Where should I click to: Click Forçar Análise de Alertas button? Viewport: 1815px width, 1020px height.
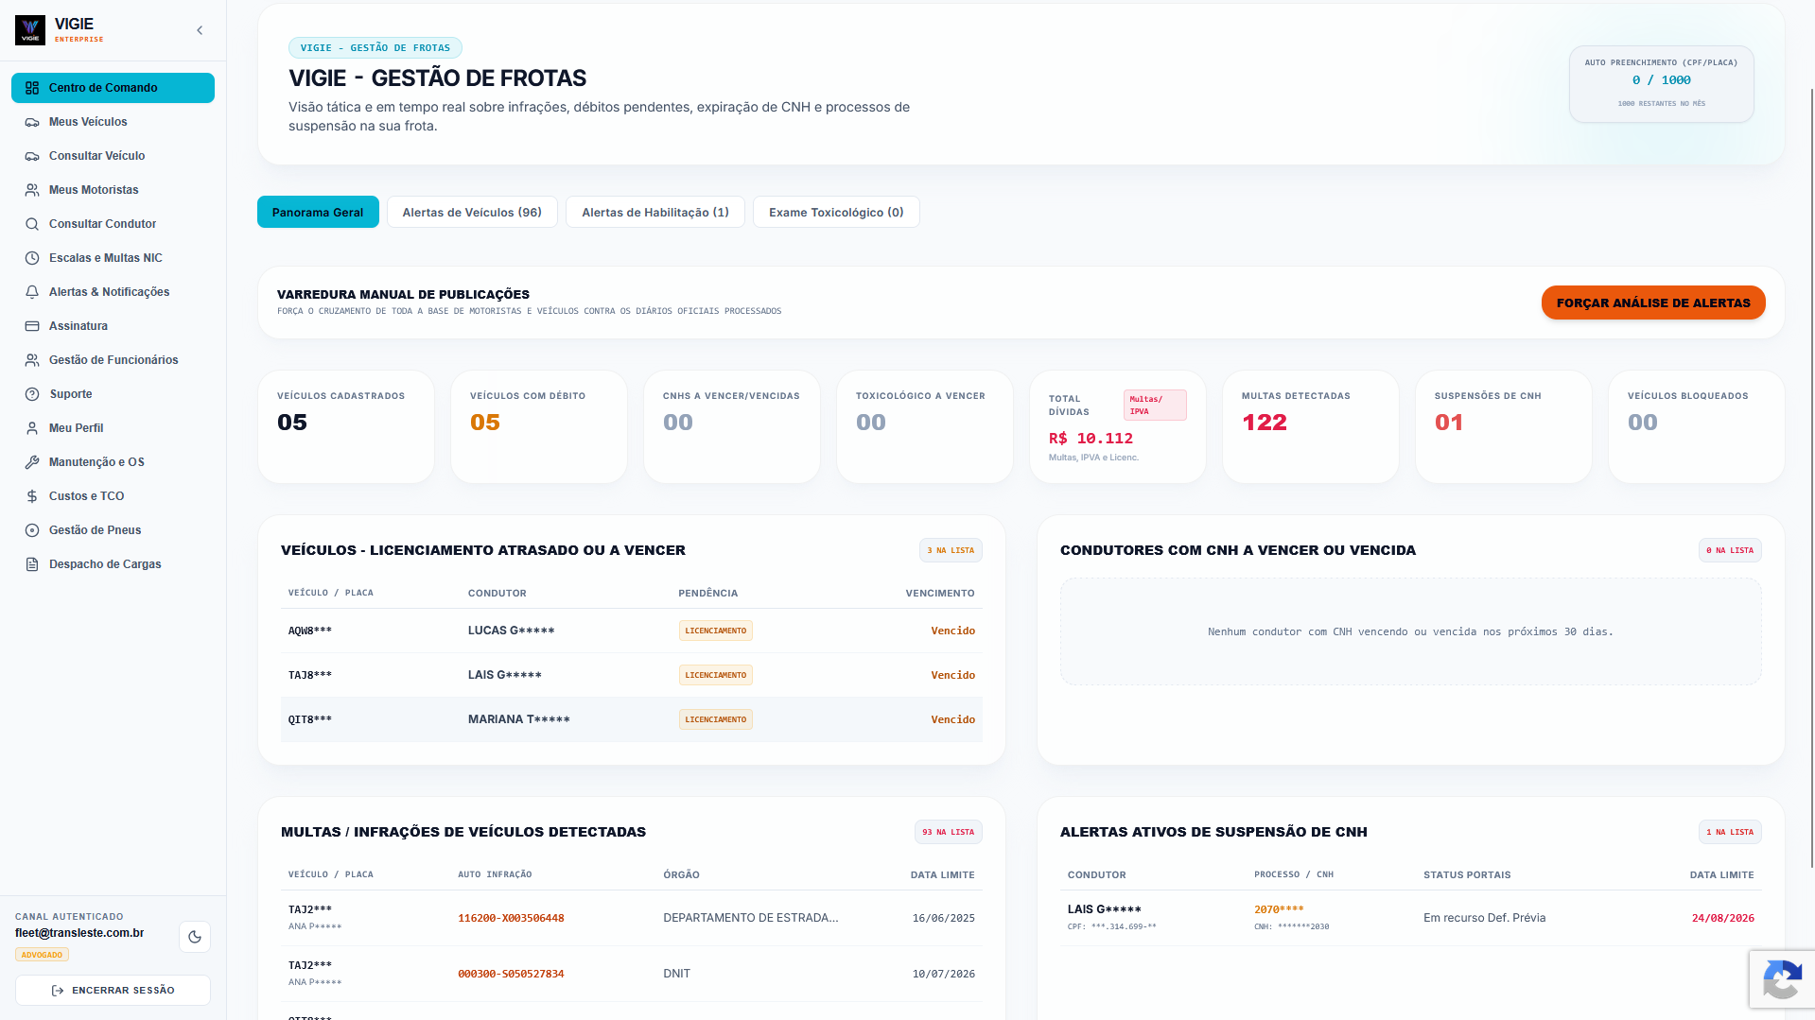(x=1653, y=303)
